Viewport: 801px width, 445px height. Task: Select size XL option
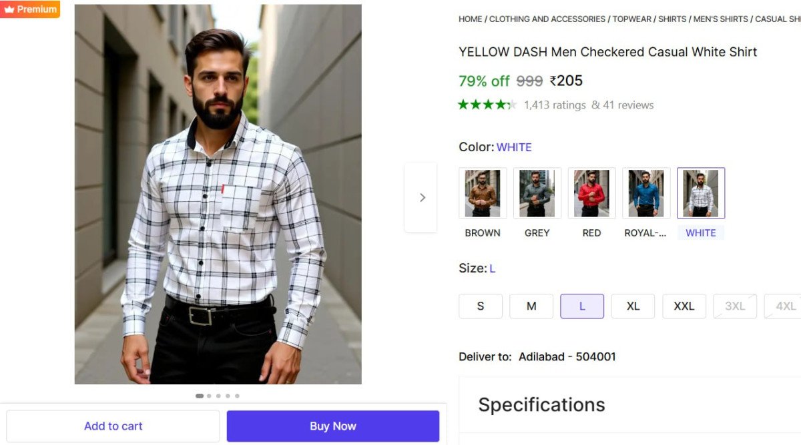tap(633, 306)
